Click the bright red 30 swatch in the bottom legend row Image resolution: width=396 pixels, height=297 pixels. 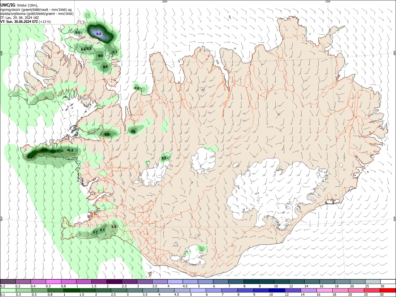tap(388, 290)
